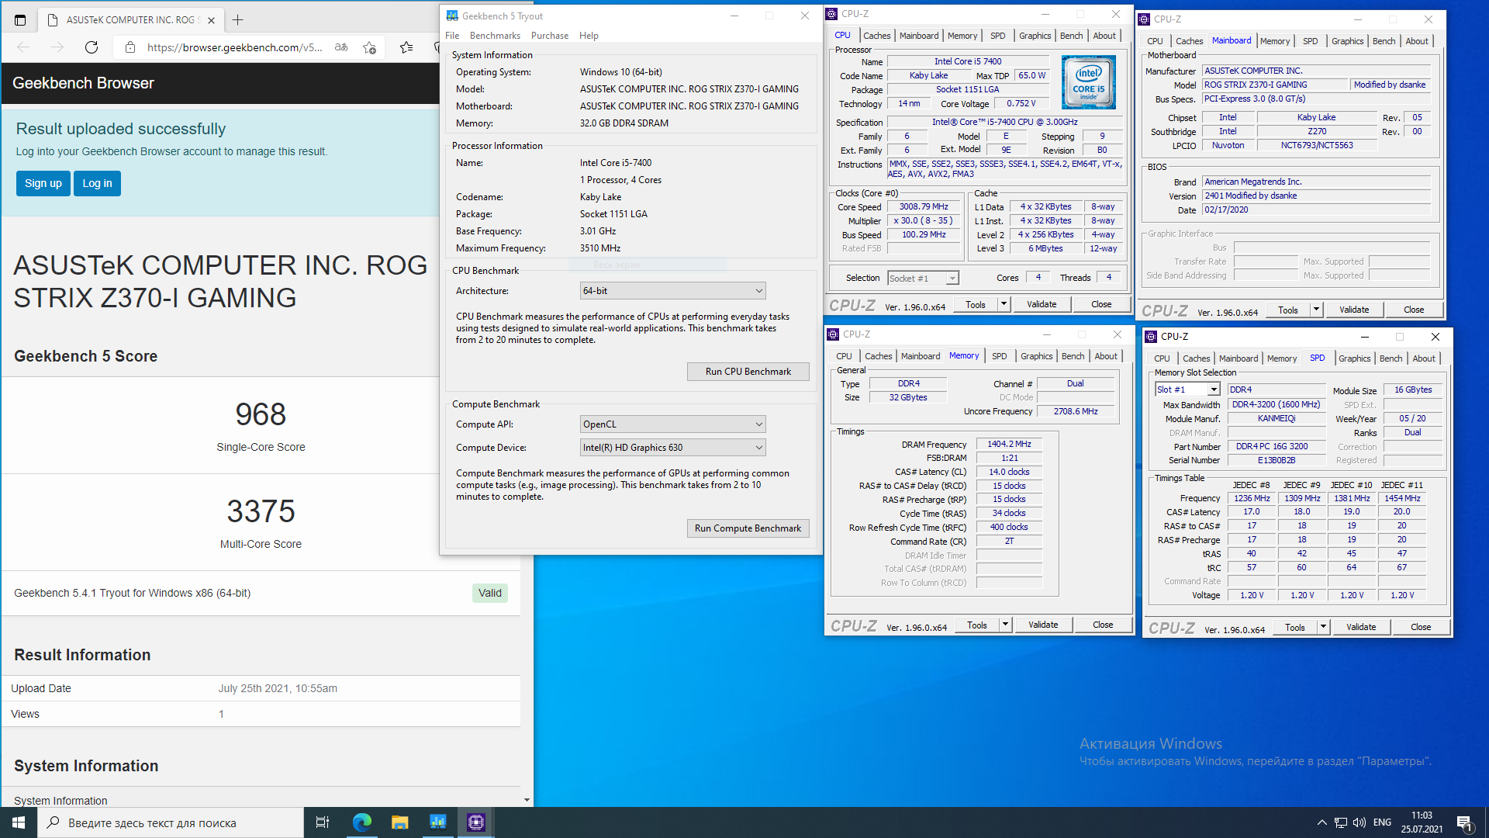Viewport: 1489px width, 838px height.
Task: Click Tools button in Memory window
Action: 977,625
